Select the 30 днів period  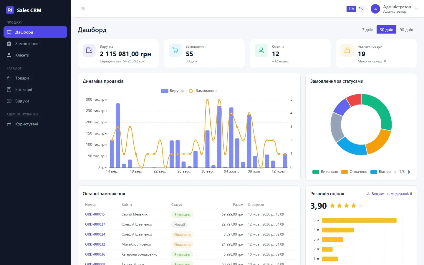coord(386,30)
